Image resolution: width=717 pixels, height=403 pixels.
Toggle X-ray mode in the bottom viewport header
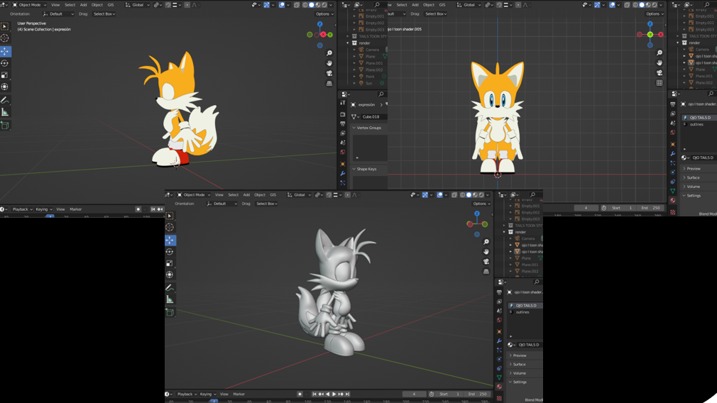(454, 195)
